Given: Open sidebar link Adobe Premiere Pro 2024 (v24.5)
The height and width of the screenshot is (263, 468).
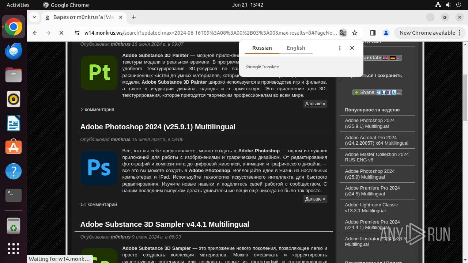Looking at the screenshot, I should pos(372,191).
